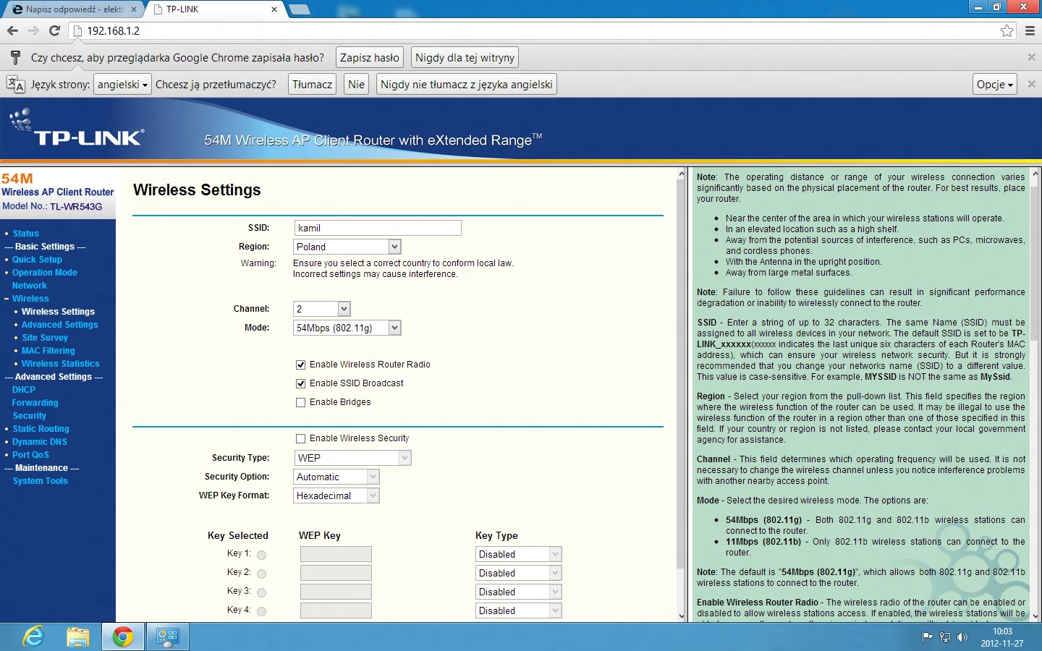The image size is (1042, 651).
Task: Open the System Tools sidebar link
Action: pos(41,481)
